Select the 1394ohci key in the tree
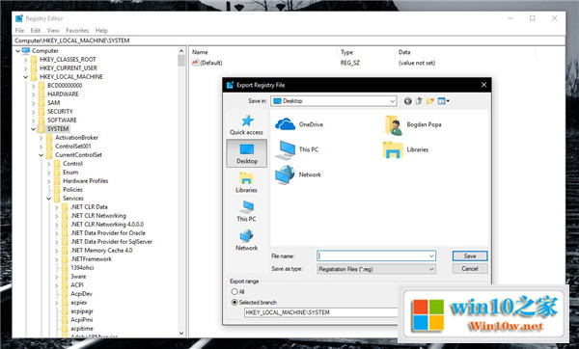This screenshot has height=349, width=579. (x=82, y=268)
